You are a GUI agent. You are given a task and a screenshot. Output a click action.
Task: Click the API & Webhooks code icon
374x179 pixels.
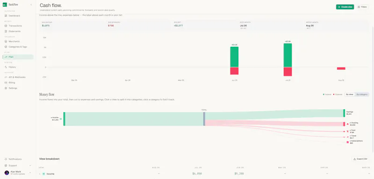[6, 77]
